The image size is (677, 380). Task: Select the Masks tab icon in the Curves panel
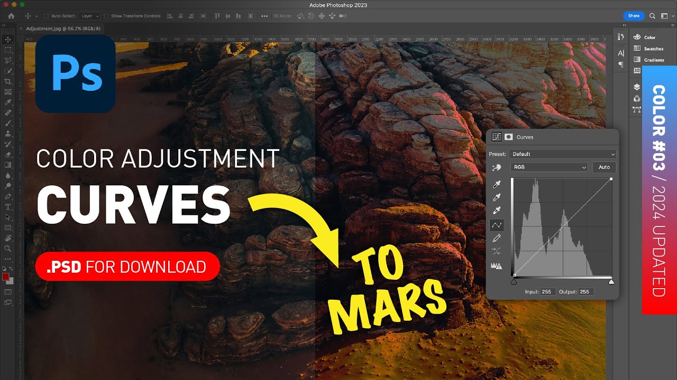(x=508, y=137)
